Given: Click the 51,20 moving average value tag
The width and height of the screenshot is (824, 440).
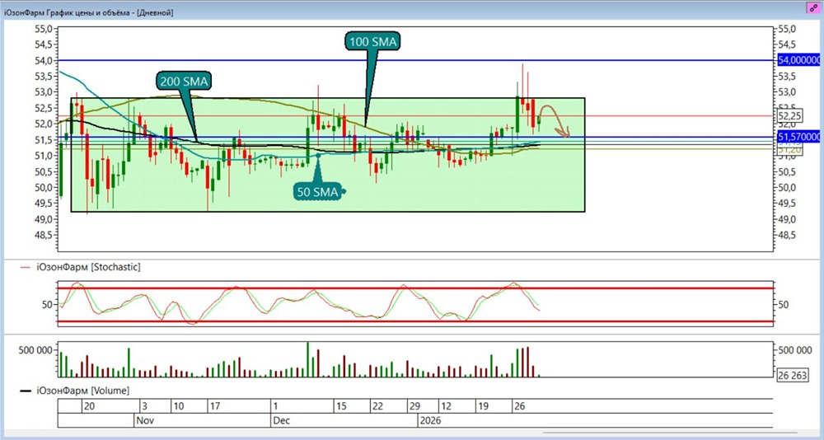Looking at the screenshot, I should pos(789,150).
